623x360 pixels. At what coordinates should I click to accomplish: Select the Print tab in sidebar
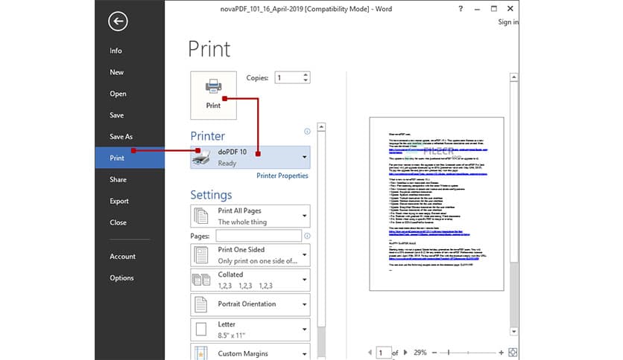tap(130, 158)
